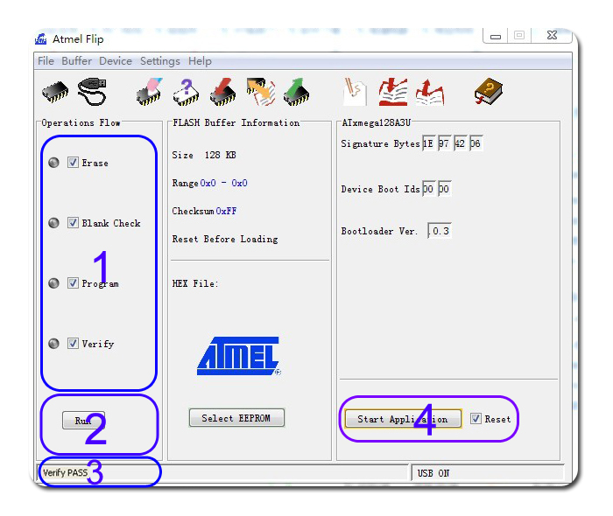Click the signature byte field 97

(x=444, y=143)
